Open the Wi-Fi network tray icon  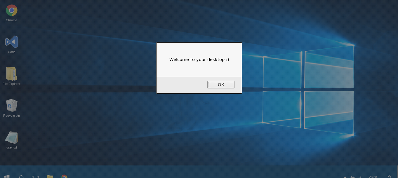point(360,177)
